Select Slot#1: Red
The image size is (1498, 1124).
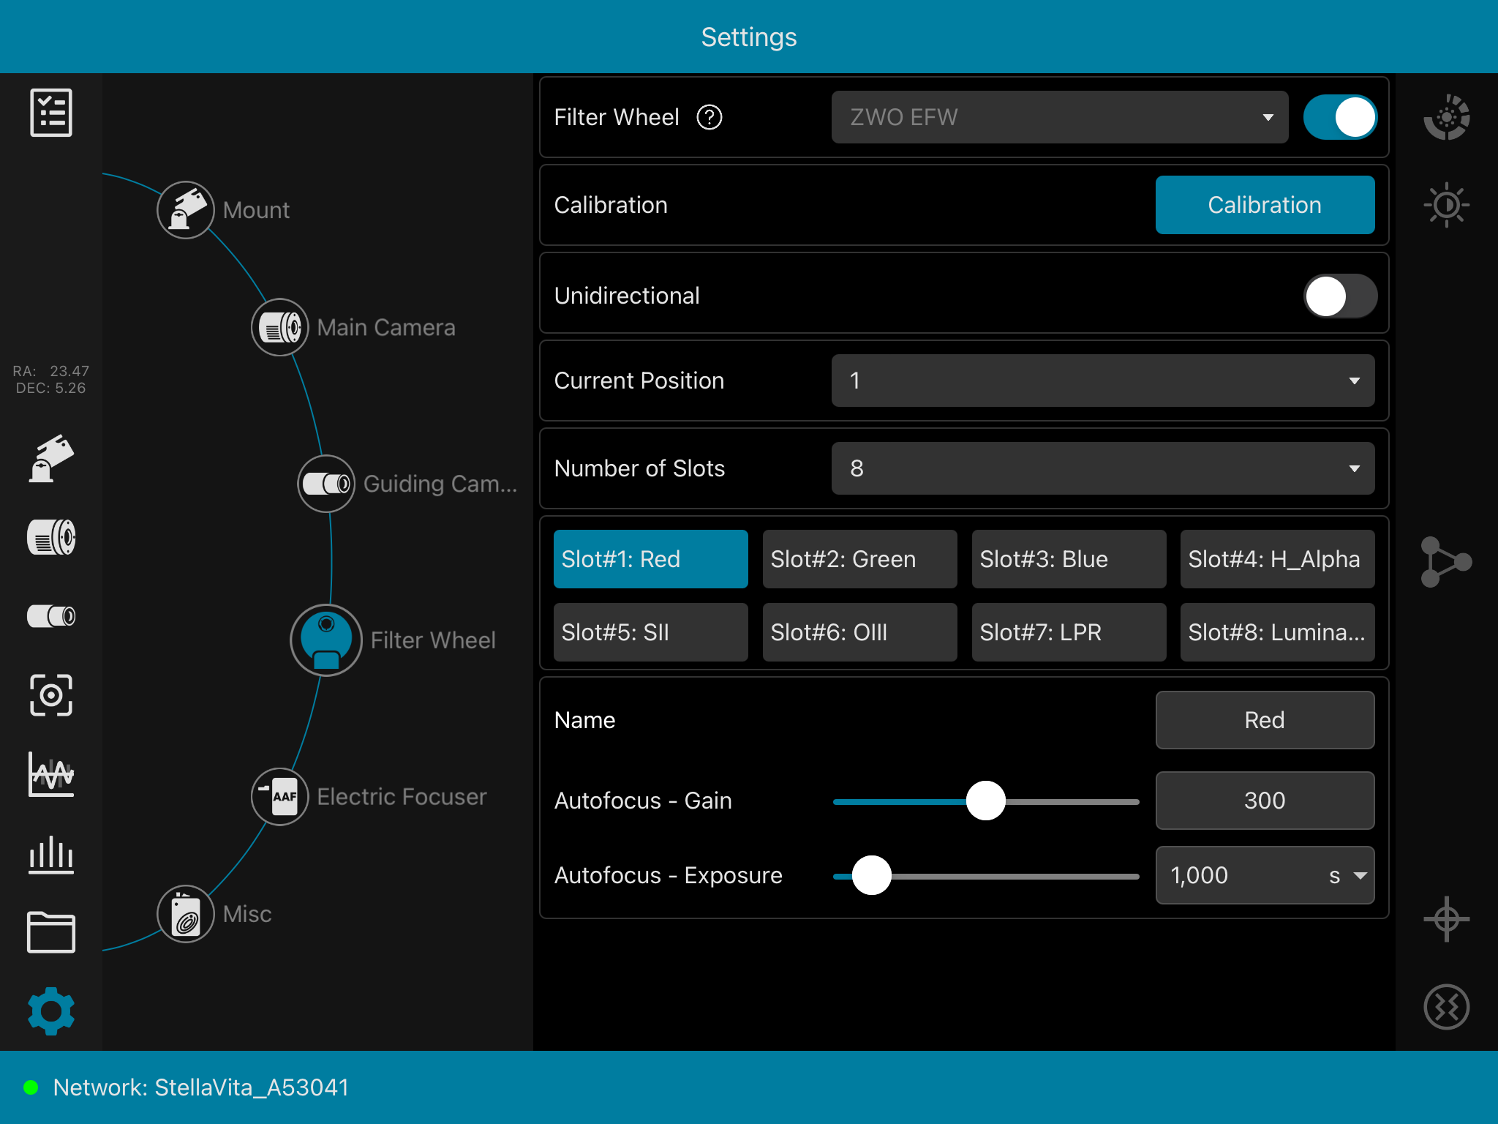(651, 559)
